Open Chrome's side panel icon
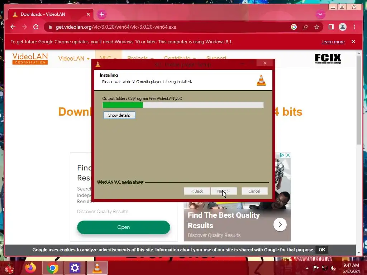 (331, 27)
